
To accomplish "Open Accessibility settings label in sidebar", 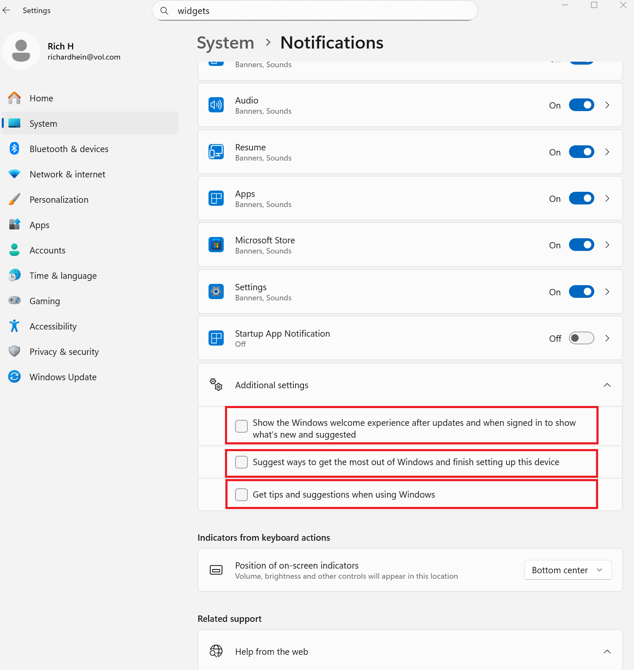I will pos(53,326).
